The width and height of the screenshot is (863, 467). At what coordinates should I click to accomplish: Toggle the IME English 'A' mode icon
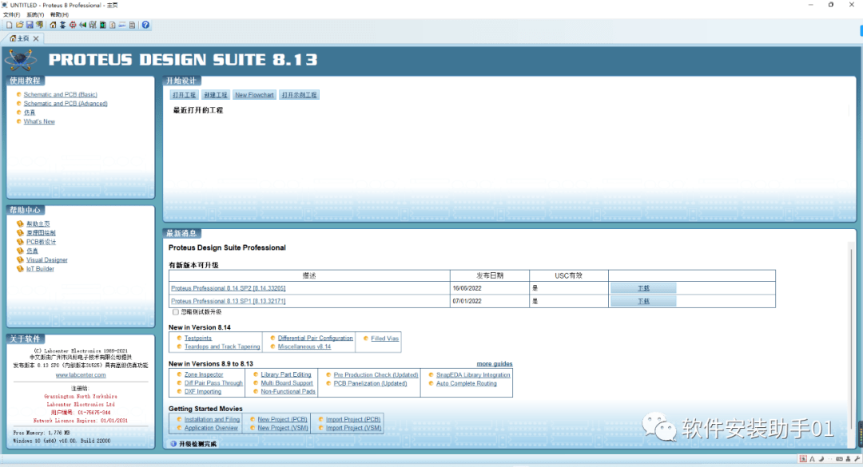[x=813, y=459]
